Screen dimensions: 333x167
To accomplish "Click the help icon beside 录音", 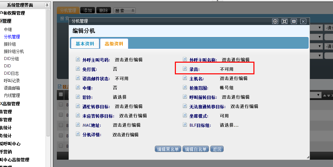I will pos(185,69).
